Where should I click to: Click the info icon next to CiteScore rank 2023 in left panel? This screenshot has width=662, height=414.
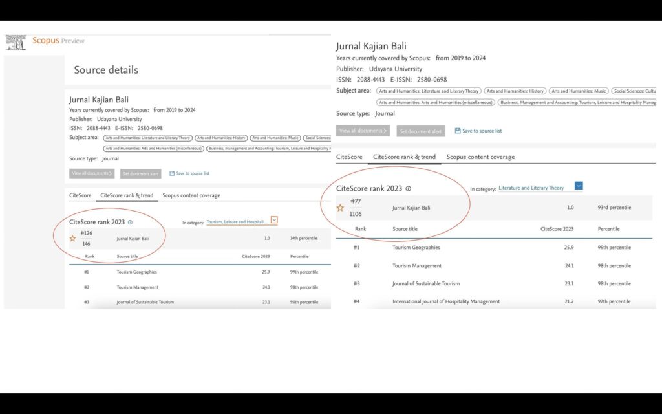[x=130, y=223]
